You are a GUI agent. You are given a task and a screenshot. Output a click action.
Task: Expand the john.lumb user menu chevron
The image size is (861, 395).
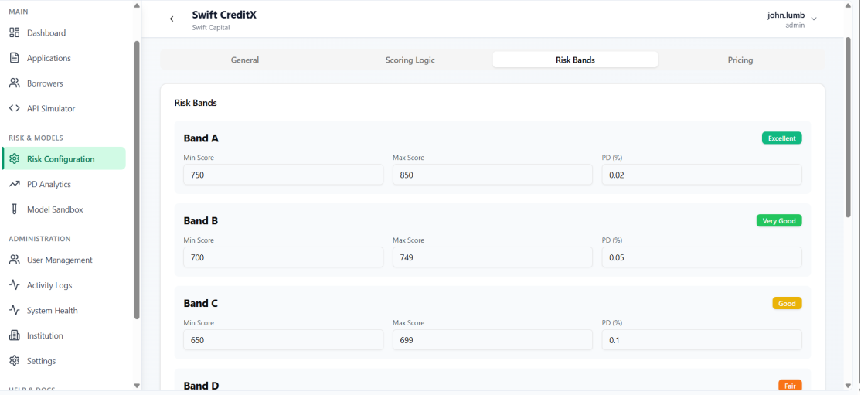tap(814, 19)
